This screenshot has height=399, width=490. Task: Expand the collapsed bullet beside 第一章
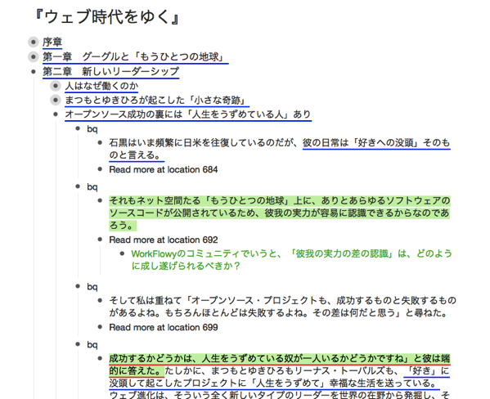pyautogui.click(x=33, y=57)
